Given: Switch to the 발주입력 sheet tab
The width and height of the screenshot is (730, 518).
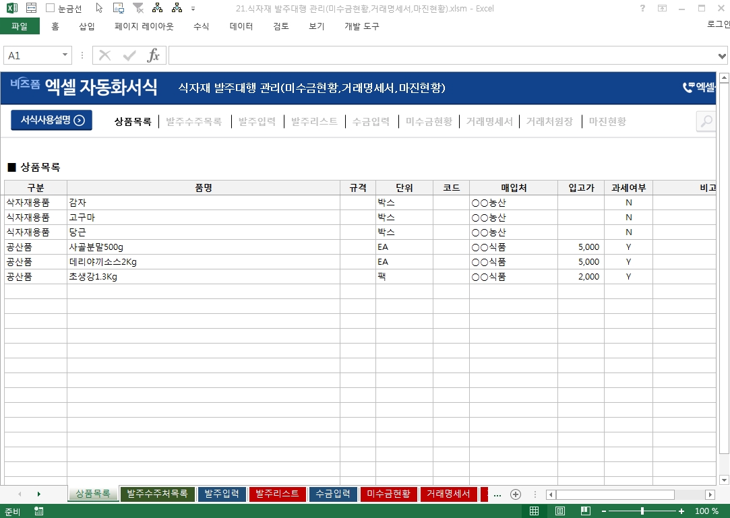Looking at the screenshot, I should coord(222,494).
